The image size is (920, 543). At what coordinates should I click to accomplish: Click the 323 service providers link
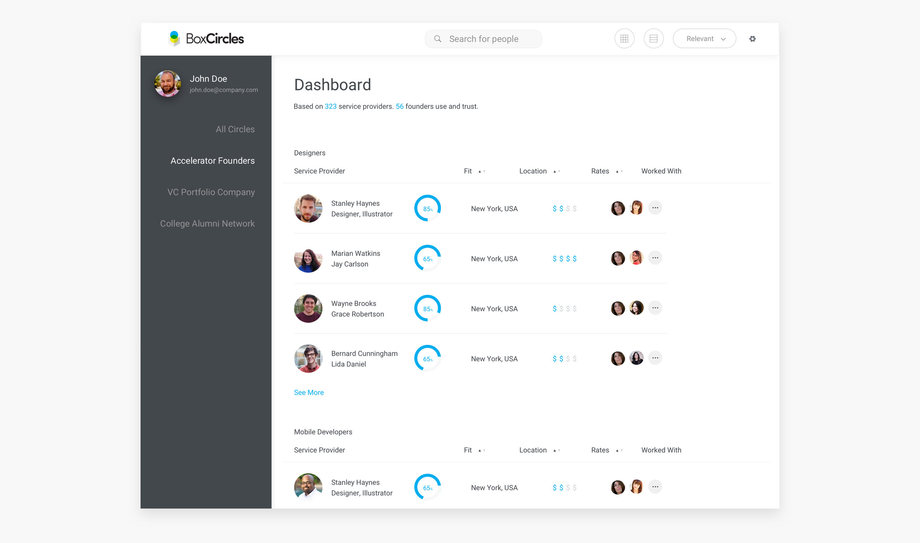click(x=330, y=107)
